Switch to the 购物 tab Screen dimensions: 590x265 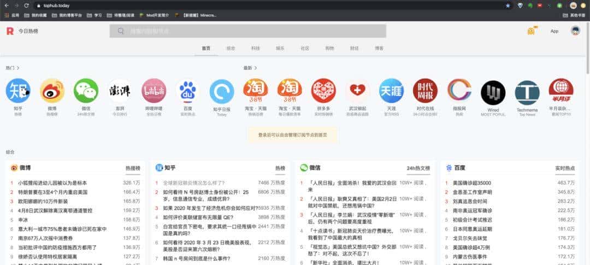pos(329,49)
